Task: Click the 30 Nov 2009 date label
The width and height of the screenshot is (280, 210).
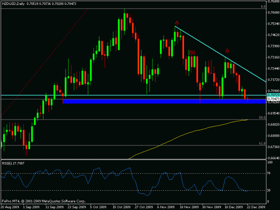Action: coord(211,207)
